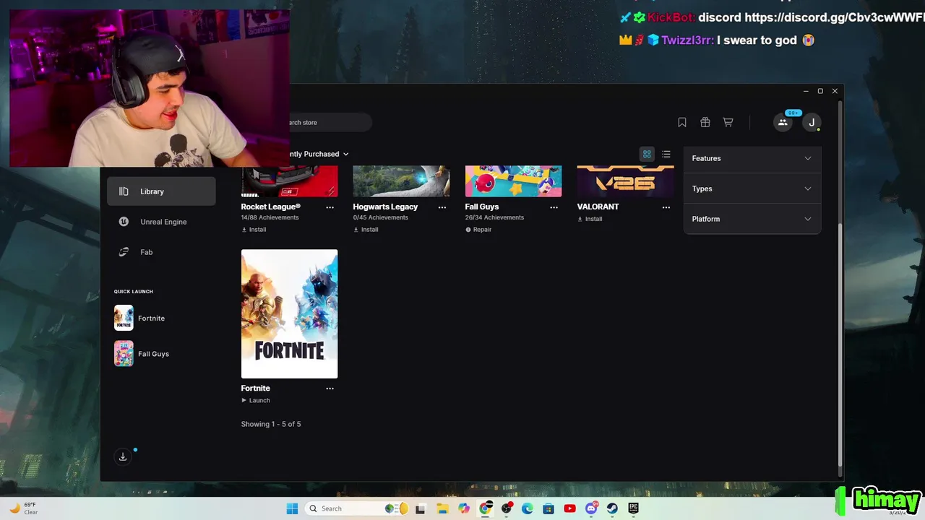Expand the Platform filter
Viewport: 925px width, 520px height.
tap(752, 219)
